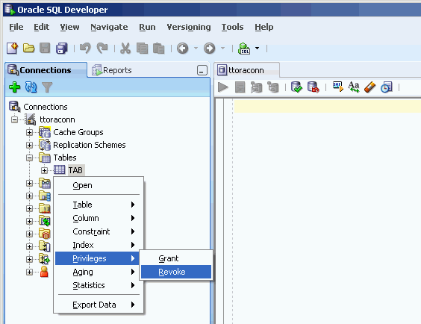Click the SQL History clock icon

[387, 87]
